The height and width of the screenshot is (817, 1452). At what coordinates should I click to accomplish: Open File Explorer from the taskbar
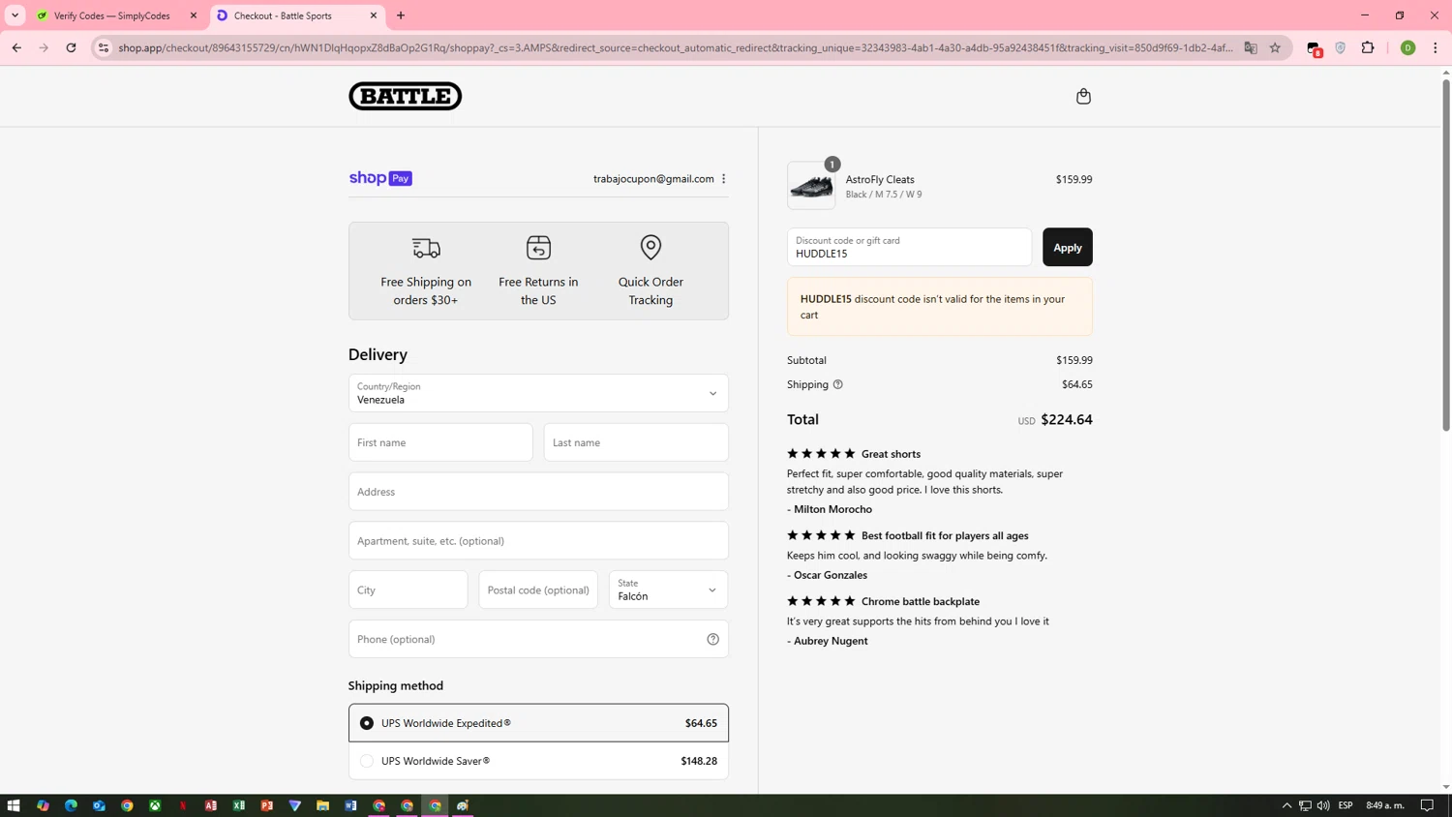(323, 805)
